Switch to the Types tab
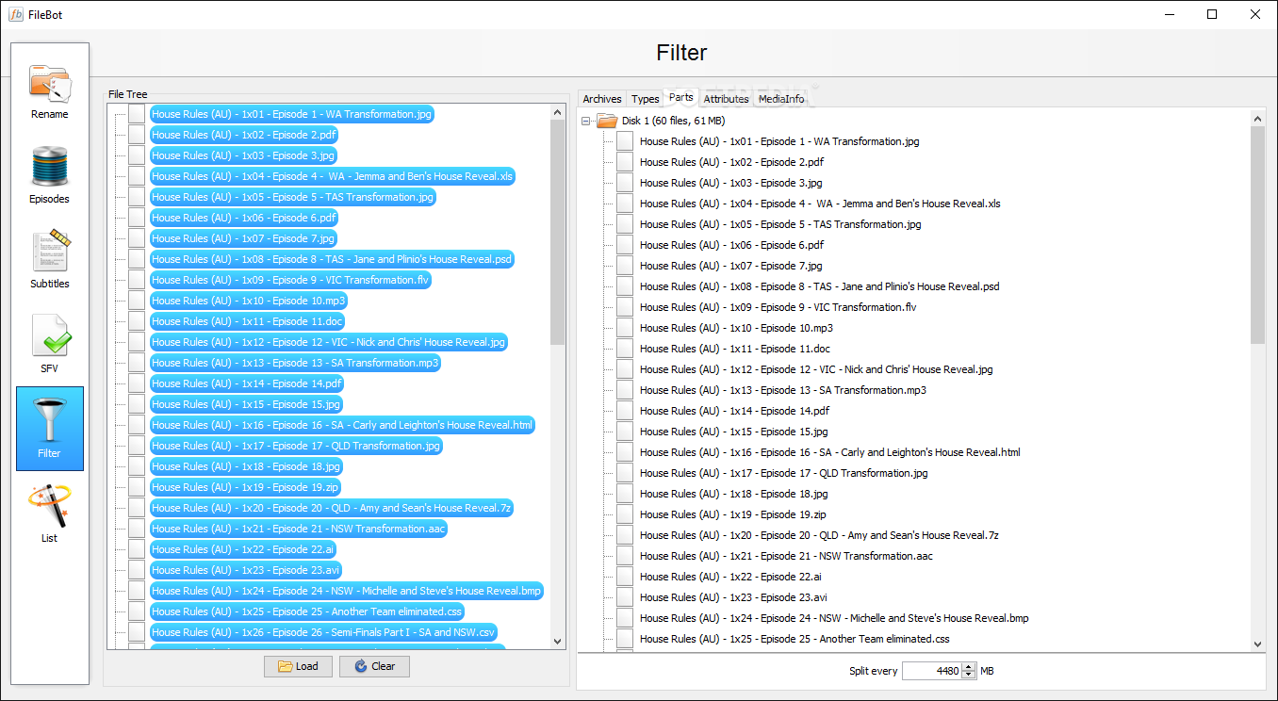1278x701 pixels. [x=646, y=99]
